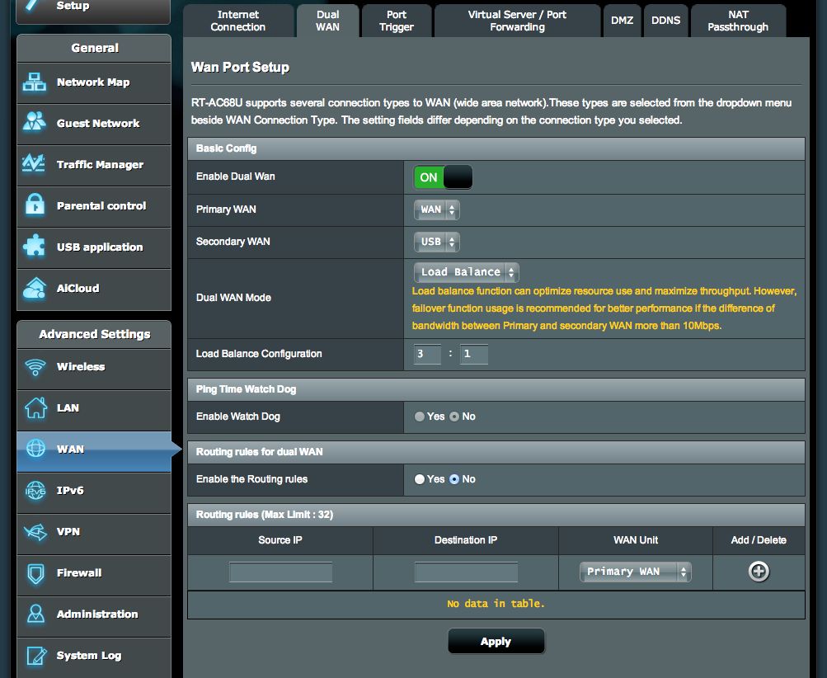Viewport: 827px width, 678px height.
Task: Open the Primary WAN dropdown
Action: tap(437, 210)
